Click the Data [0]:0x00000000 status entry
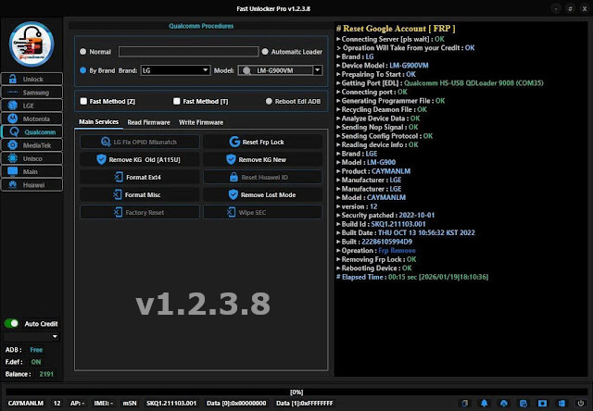 pyautogui.click(x=236, y=404)
